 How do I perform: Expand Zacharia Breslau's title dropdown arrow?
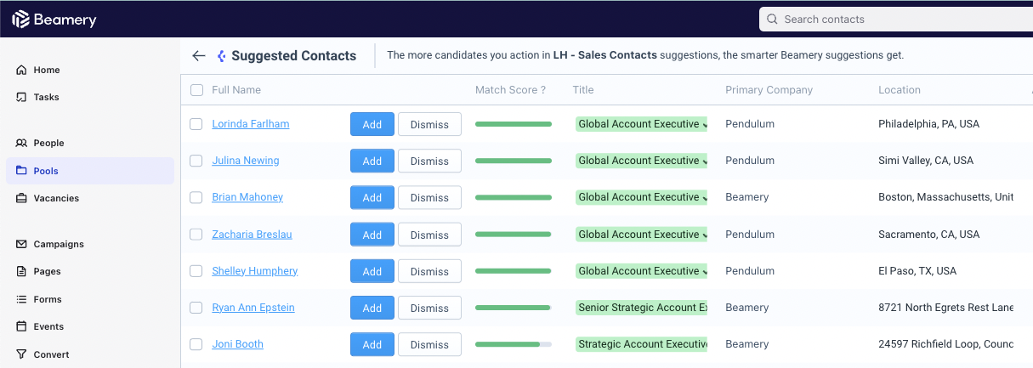pos(705,235)
